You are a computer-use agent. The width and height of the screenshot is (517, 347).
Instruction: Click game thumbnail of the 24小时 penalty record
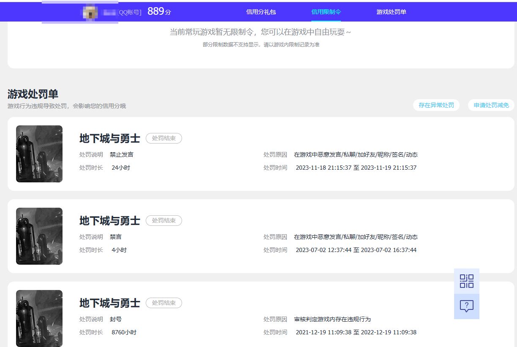pos(39,154)
